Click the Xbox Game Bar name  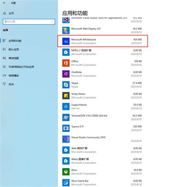point(80,181)
